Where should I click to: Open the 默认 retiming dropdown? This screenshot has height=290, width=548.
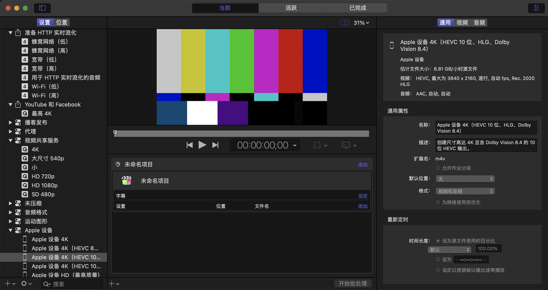click(450, 250)
